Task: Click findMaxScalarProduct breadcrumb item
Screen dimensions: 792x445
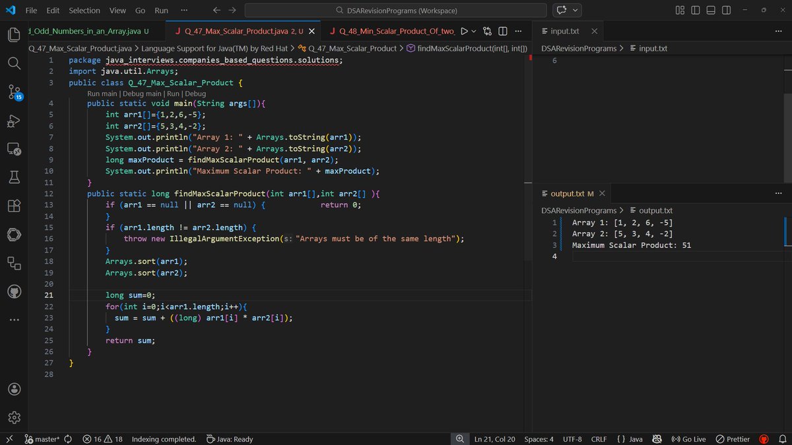Action: tap(467, 48)
